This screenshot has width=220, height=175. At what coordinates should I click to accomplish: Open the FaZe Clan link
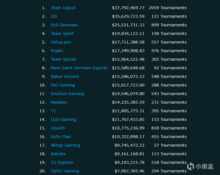tap(61, 137)
